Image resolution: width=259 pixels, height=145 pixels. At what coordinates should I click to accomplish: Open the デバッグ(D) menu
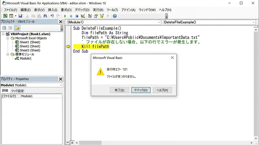(x=82, y=10)
